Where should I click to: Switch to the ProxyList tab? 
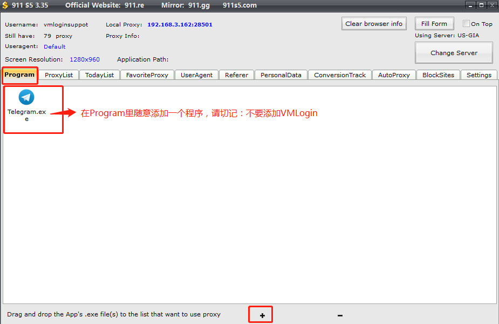point(59,75)
